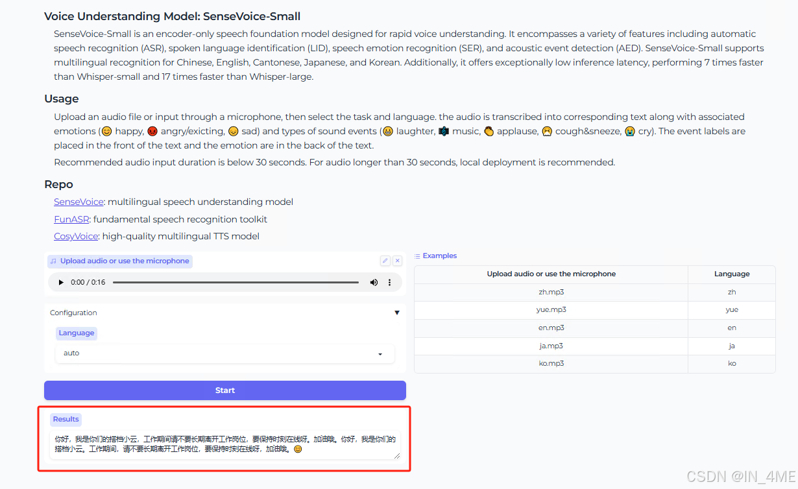Edit the uploaded audio with pencil icon
Screen dimensions: 798x489
(x=385, y=261)
